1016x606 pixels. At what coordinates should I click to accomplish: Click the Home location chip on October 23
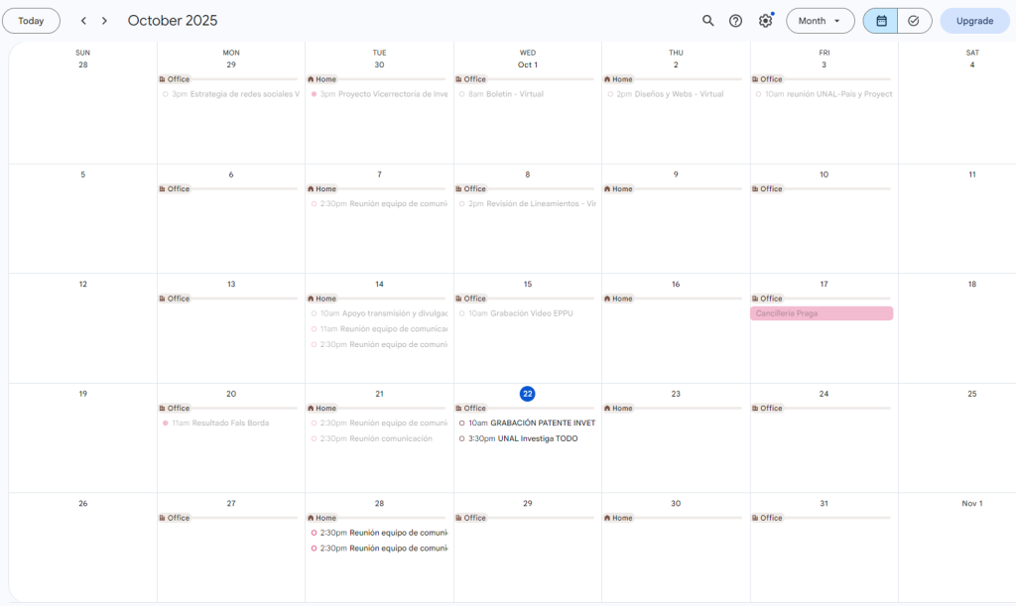619,409
